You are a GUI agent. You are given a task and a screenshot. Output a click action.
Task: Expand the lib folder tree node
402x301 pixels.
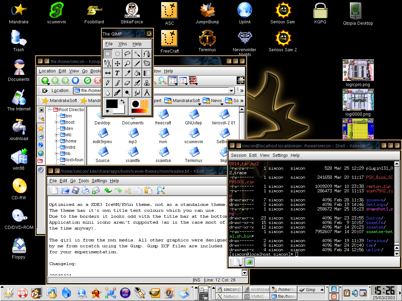point(56,154)
